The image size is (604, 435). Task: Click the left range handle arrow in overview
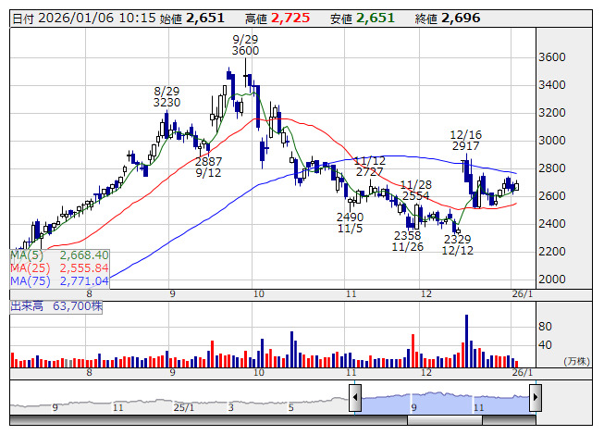pyautogui.click(x=355, y=398)
